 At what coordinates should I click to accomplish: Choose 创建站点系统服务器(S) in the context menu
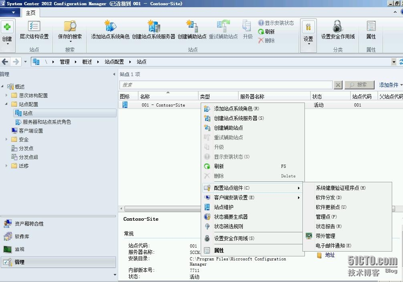point(253,118)
